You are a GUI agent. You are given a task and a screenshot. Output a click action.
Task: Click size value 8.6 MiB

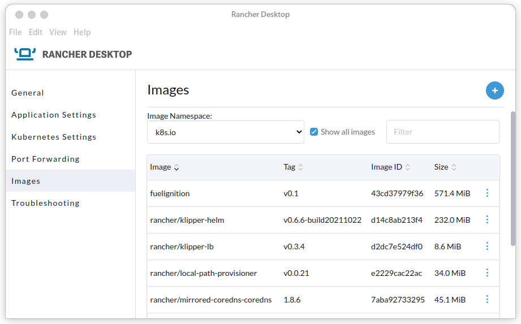(x=447, y=247)
